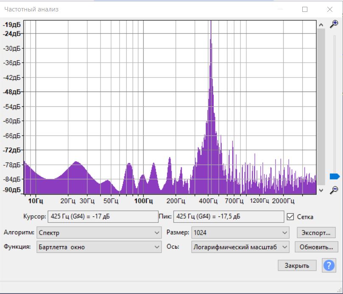This screenshot has height=294, width=343.
Task: Toggle the Сетка grid checkbox
Action: coord(290,217)
